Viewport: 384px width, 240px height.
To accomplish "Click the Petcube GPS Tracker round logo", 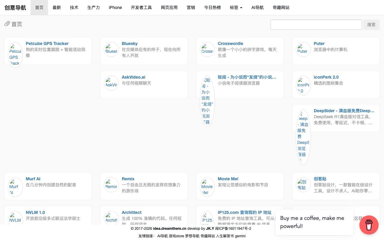I will pyautogui.click(x=15, y=55).
